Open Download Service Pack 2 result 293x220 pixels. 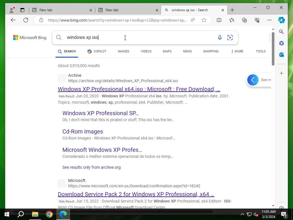136,194
